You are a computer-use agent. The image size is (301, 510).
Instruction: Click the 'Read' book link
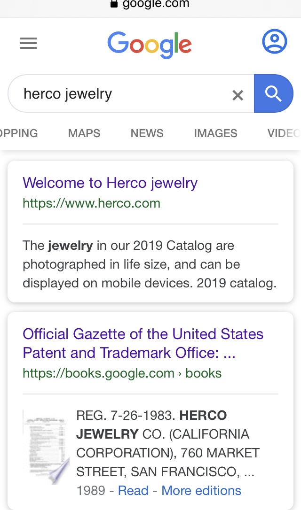pos(133,491)
